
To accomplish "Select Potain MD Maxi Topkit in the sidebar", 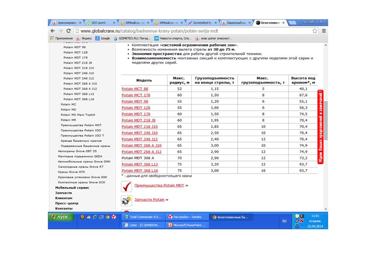I will (x=78, y=115).
